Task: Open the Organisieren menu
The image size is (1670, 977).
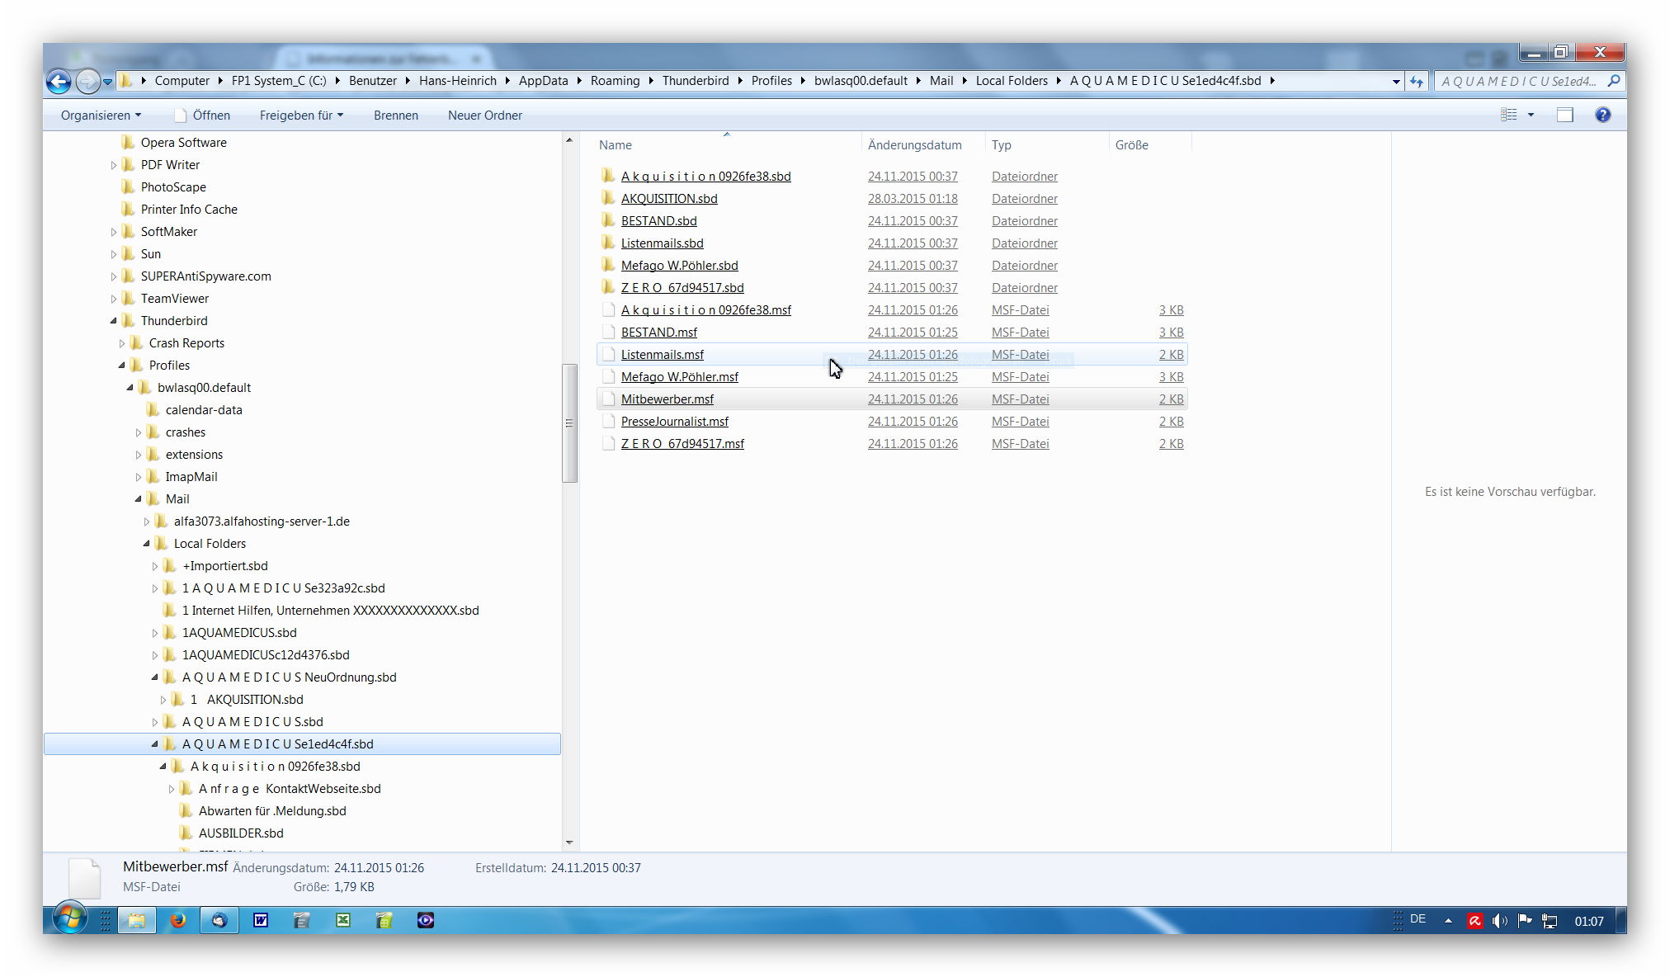Action: 100,116
